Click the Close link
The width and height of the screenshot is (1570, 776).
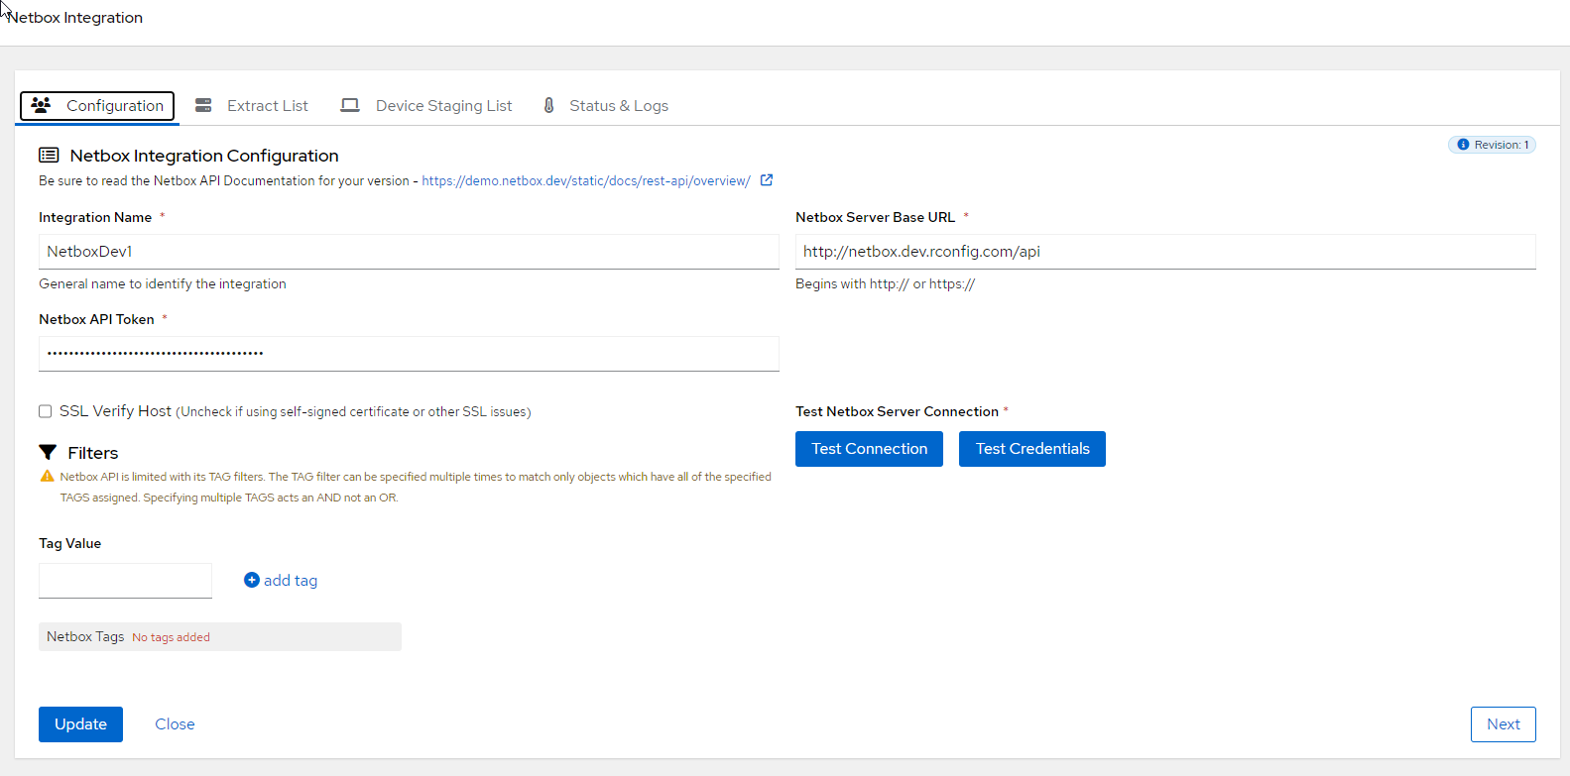(175, 724)
